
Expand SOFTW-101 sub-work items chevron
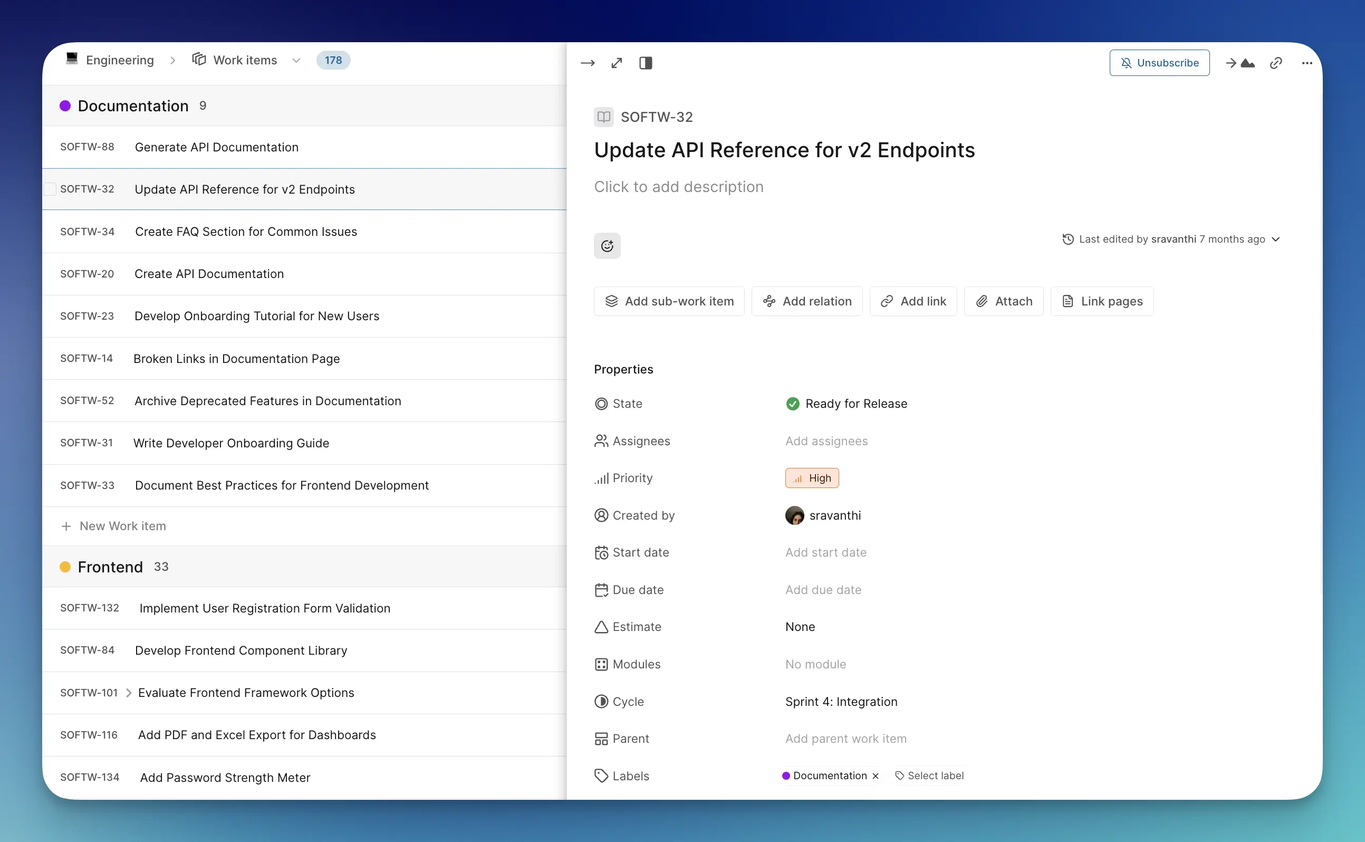click(x=129, y=693)
